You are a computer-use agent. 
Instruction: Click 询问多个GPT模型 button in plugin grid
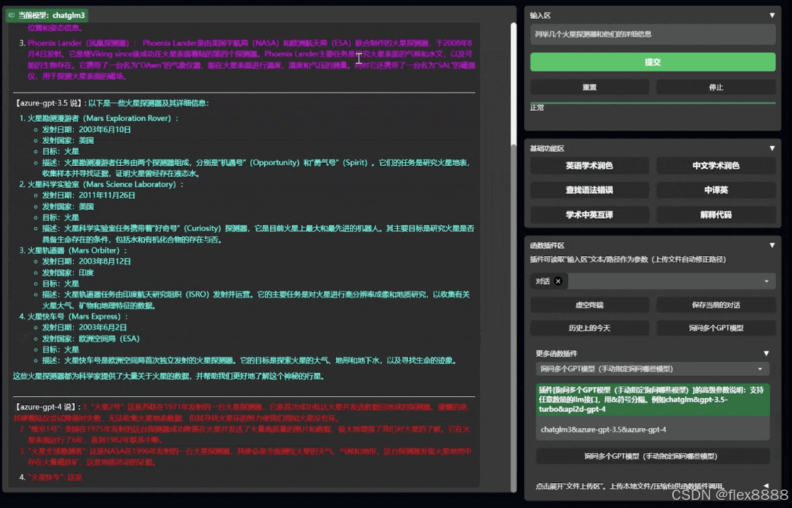[x=716, y=328]
